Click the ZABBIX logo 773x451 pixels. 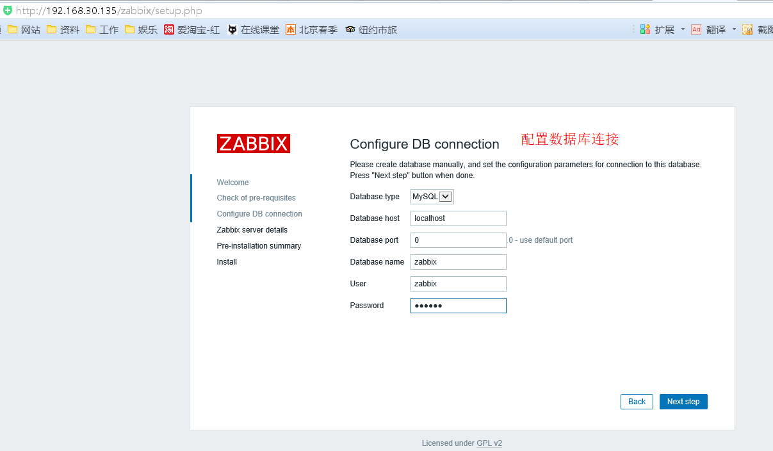point(254,143)
